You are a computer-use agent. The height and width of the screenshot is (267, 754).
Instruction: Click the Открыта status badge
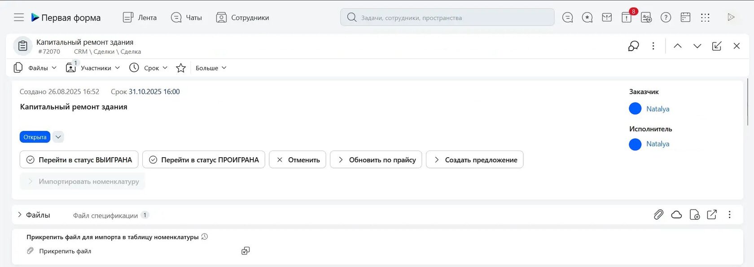(35, 137)
